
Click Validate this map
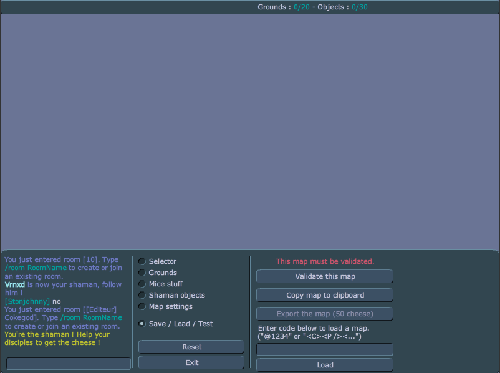pos(324,276)
